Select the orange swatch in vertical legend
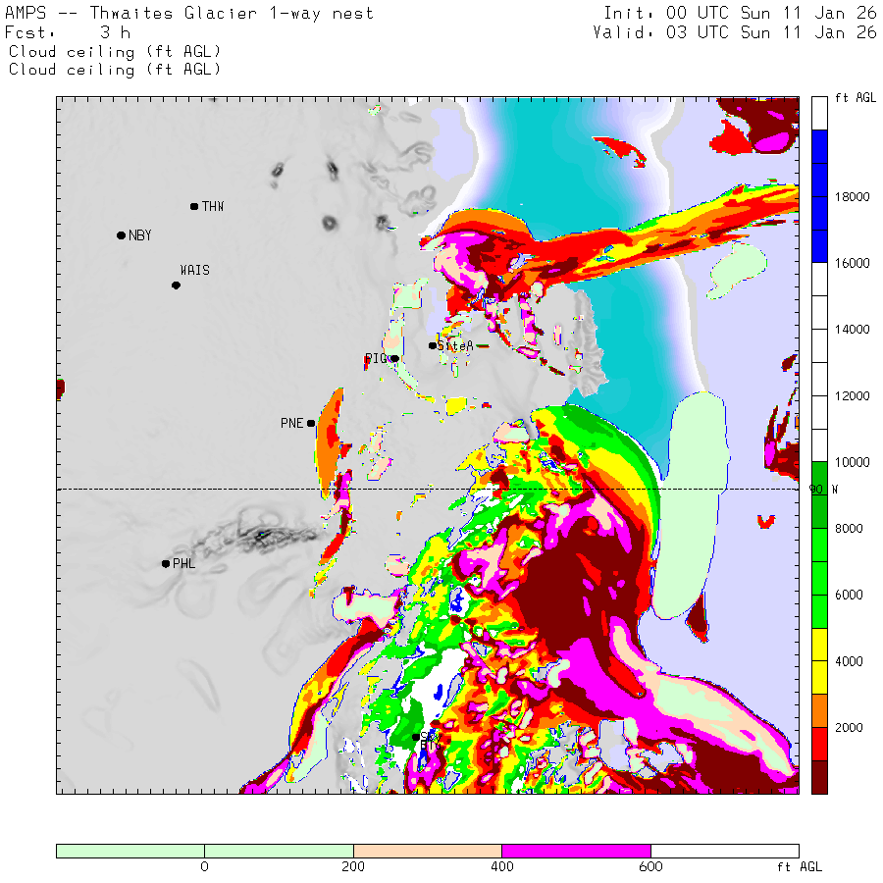Image resolution: width=883 pixels, height=883 pixels. pyautogui.click(x=820, y=710)
